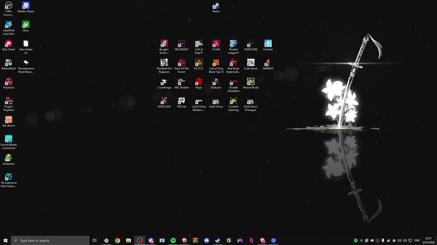Select the ARC Raiders icon
Image resolution: width=437 pixels, height=245 pixels.
(x=181, y=84)
